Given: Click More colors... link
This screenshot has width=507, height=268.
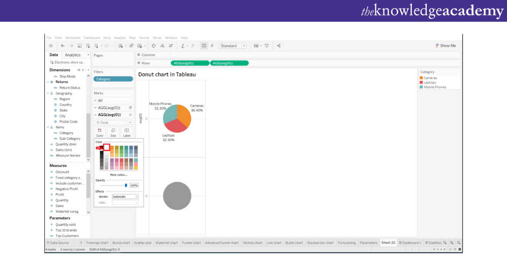Looking at the screenshot, I should click(x=118, y=174).
